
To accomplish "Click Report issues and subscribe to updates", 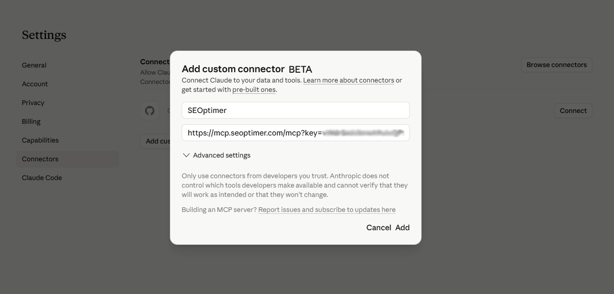I will coord(327,209).
